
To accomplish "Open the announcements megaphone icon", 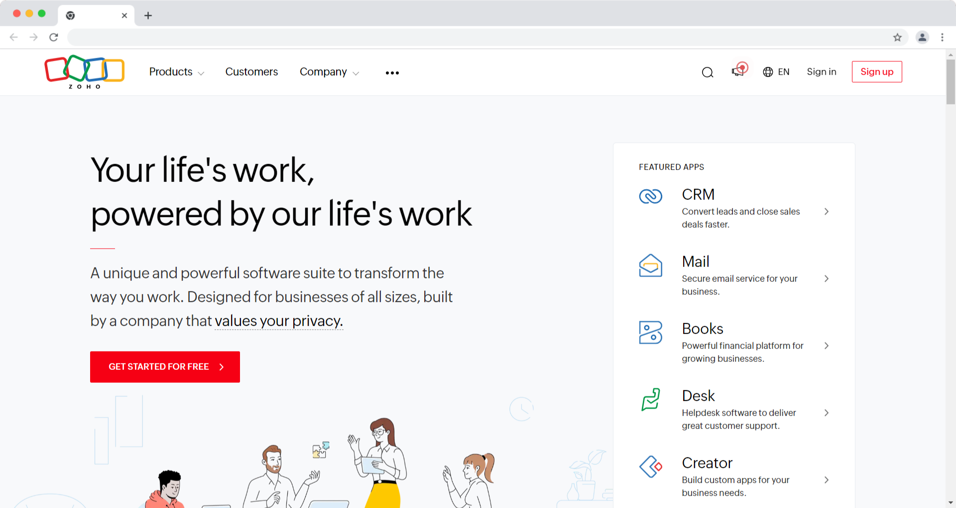I will [x=739, y=70].
